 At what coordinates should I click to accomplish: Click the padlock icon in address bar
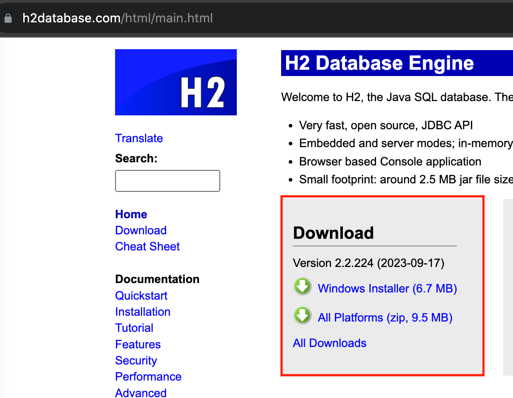[x=8, y=18]
